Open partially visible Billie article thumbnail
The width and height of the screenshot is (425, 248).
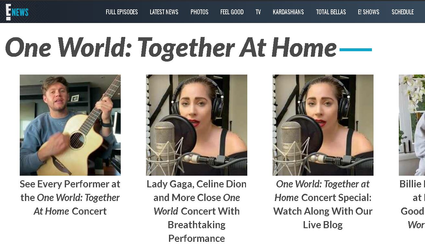click(x=412, y=125)
